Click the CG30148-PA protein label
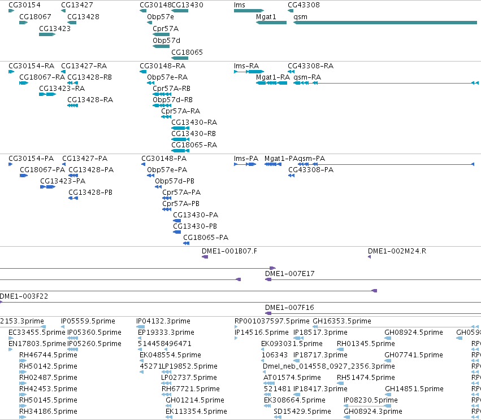Viewport: 481px width, 420px height. point(164,159)
